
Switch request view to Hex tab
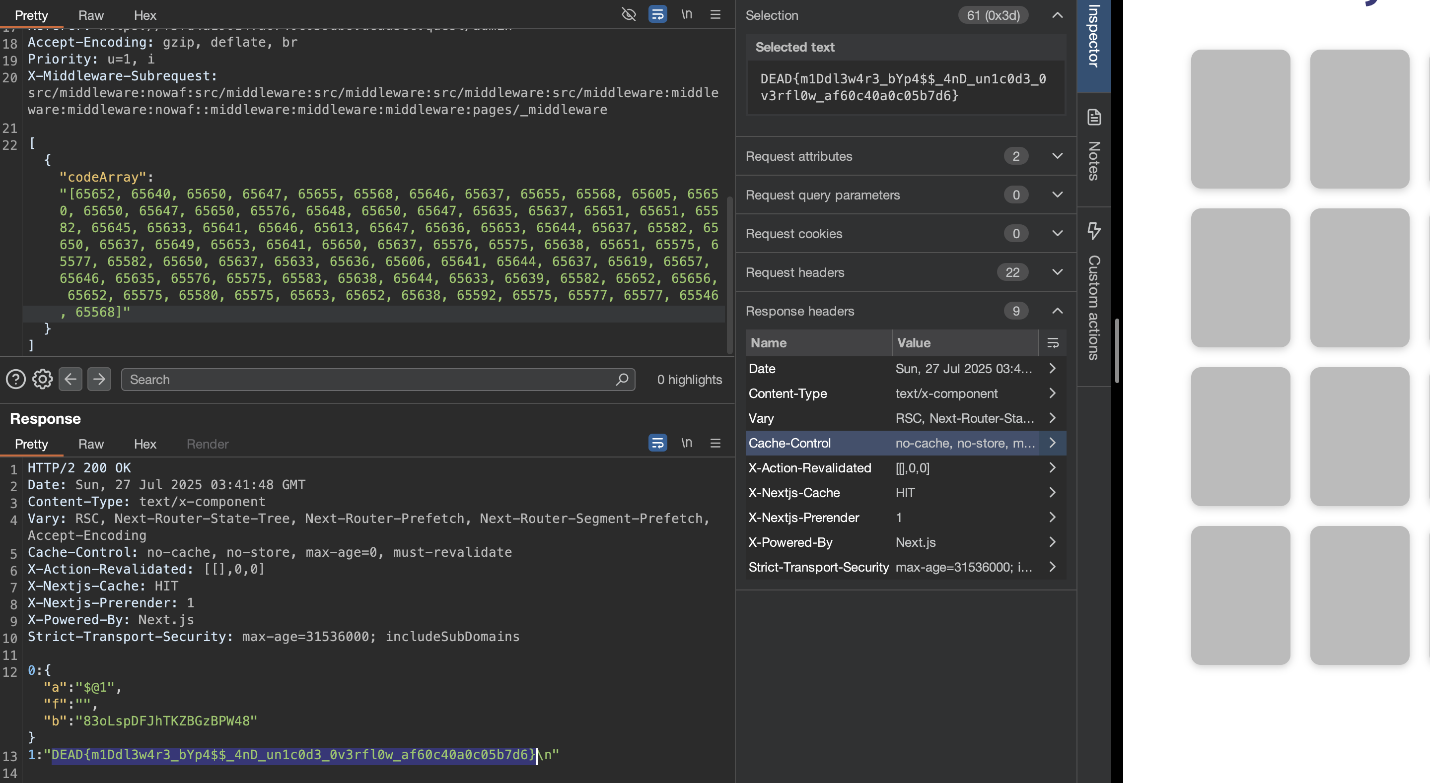(x=145, y=15)
